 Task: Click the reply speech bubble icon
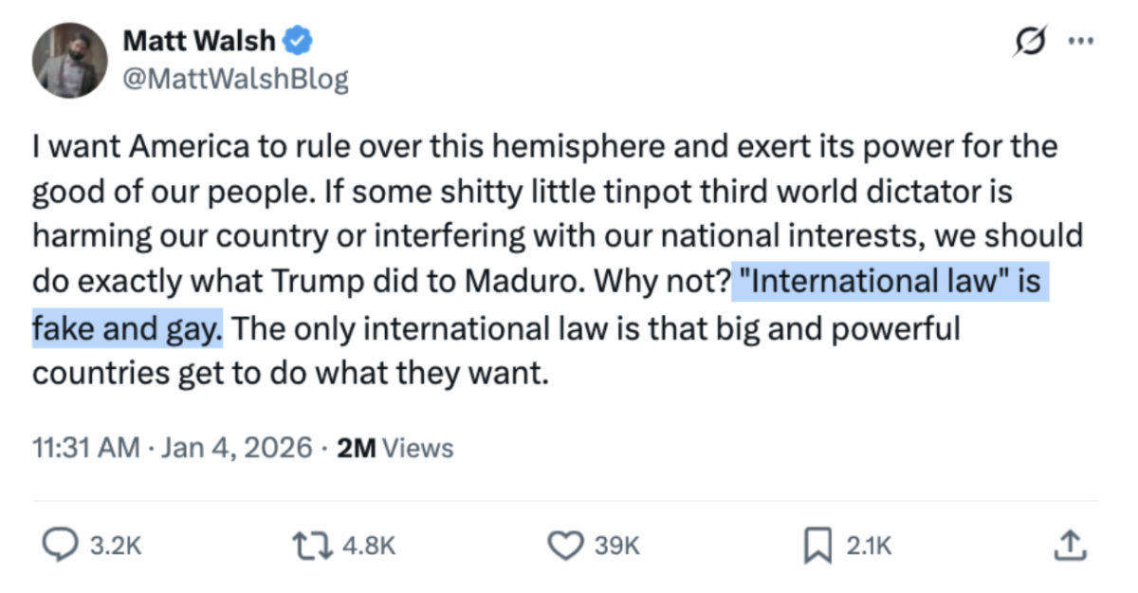(x=61, y=545)
